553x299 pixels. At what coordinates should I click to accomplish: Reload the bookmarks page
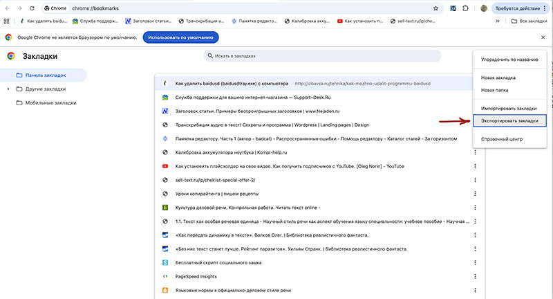coord(32,8)
